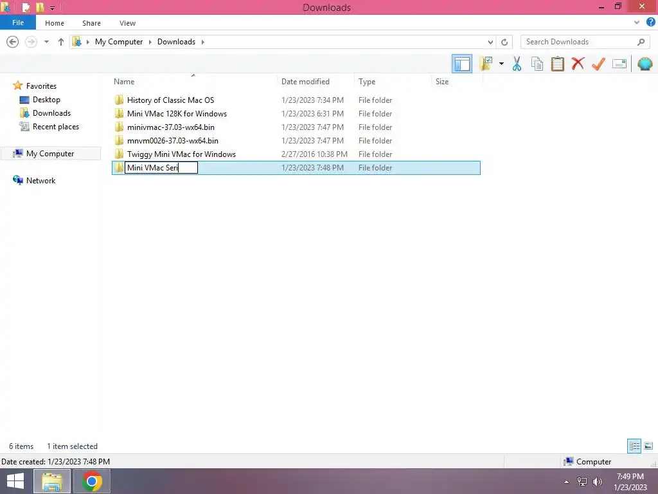The height and width of the screenshot is (494, 658).
Task: Click the Cut scissors icon
Action: [x=517, y=64]
